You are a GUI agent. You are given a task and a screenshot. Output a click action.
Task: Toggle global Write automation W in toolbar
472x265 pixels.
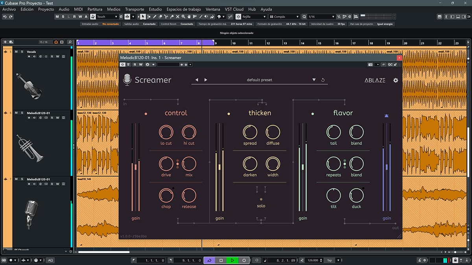80,17
